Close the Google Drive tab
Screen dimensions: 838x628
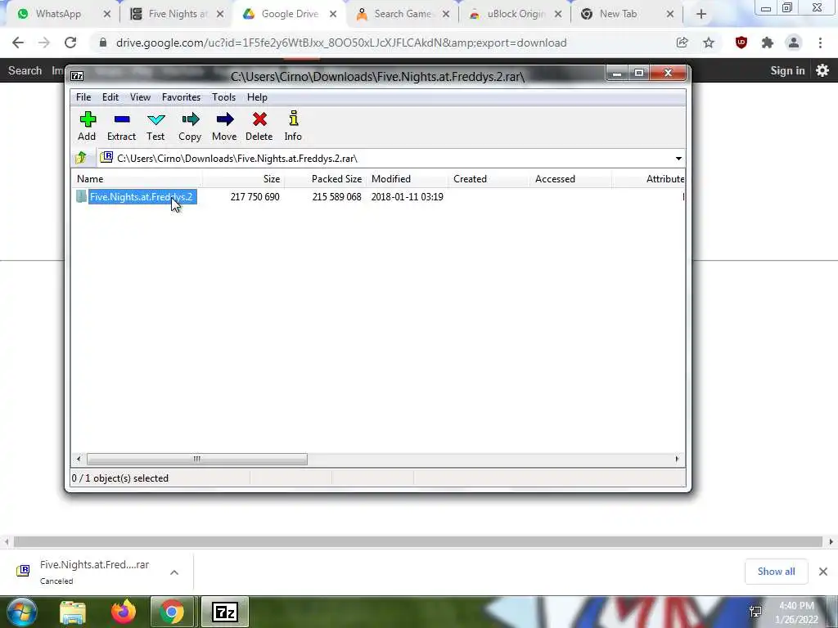click(x=333, y=14)
